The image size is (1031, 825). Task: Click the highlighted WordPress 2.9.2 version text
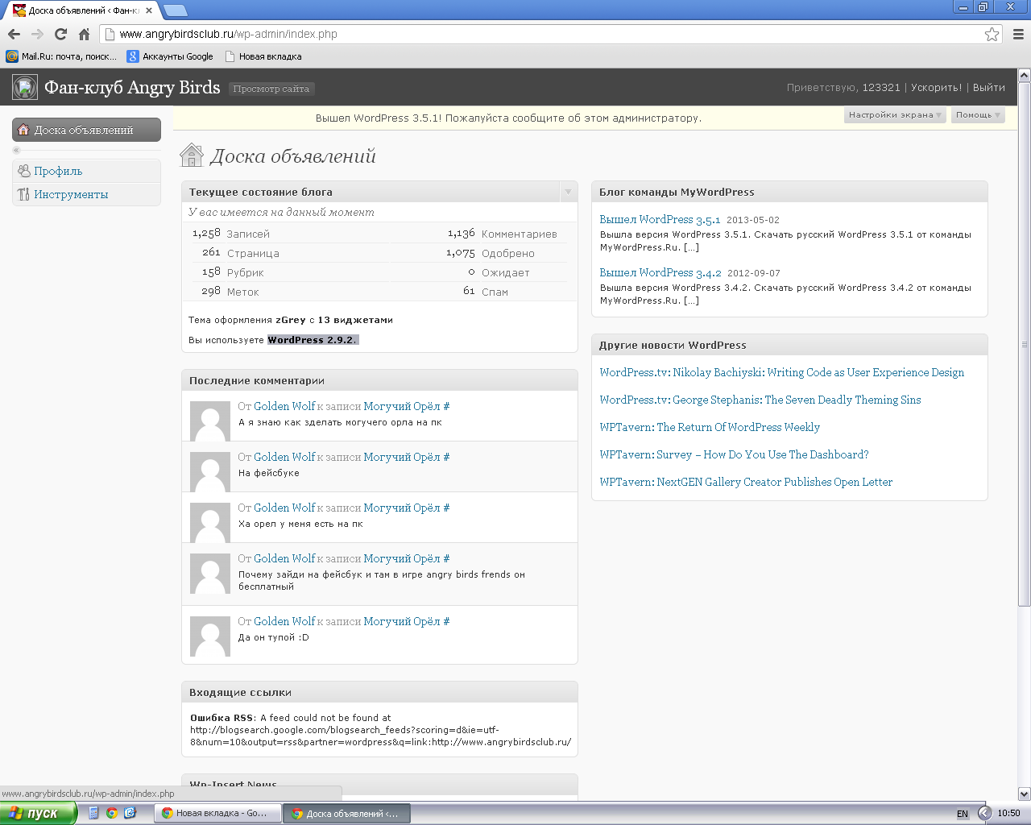click(313, 340)
